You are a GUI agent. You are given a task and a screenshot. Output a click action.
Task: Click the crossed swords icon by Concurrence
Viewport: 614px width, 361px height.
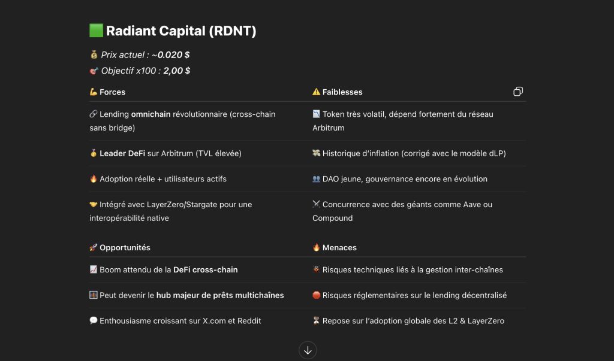click(316, 204)
